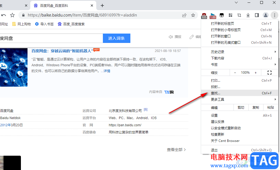Decrease zoom with minus button
280x170 pixels.
235,73
